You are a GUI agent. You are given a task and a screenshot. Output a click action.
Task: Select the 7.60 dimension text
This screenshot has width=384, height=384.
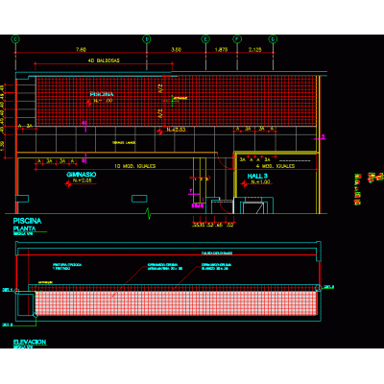[x=81, y=50]
